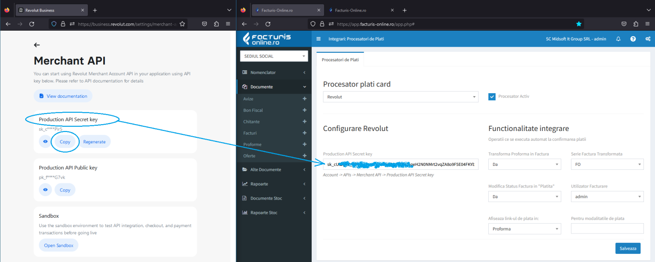Go back in the Facturis browser window
The image size is (655, 262).
click(x=244, y=24)
